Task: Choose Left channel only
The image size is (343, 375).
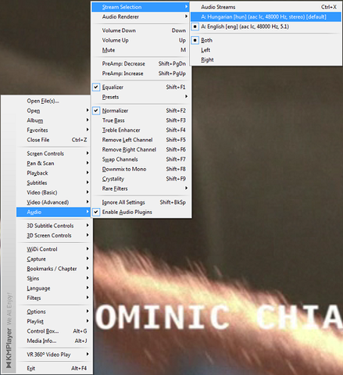Action: point(266,50)
